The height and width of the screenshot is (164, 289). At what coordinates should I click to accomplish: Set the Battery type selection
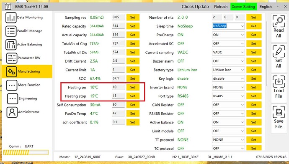click(254, 70)
